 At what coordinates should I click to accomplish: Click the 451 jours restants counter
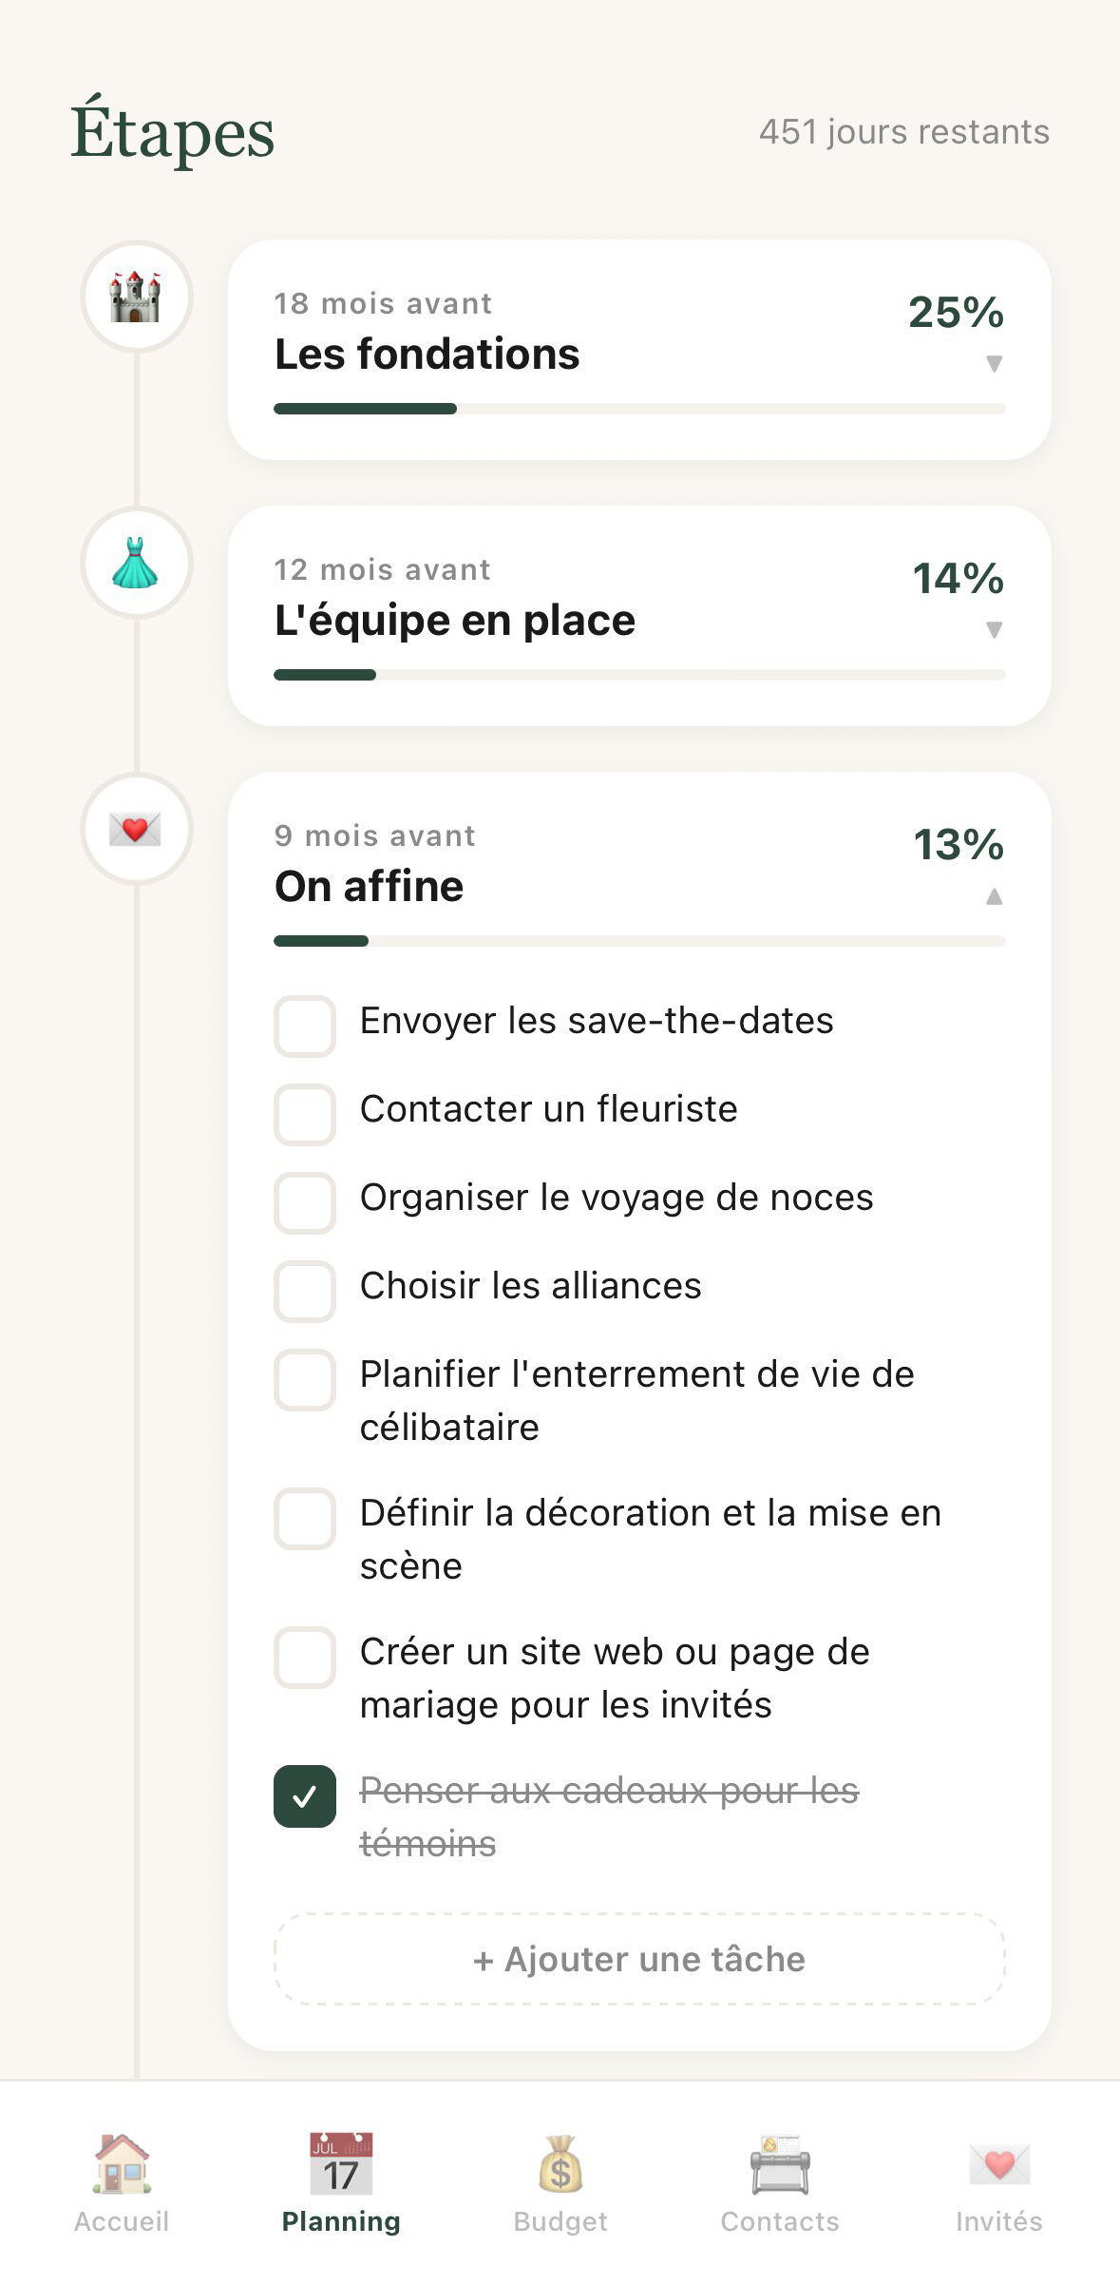tap(903, 132)
